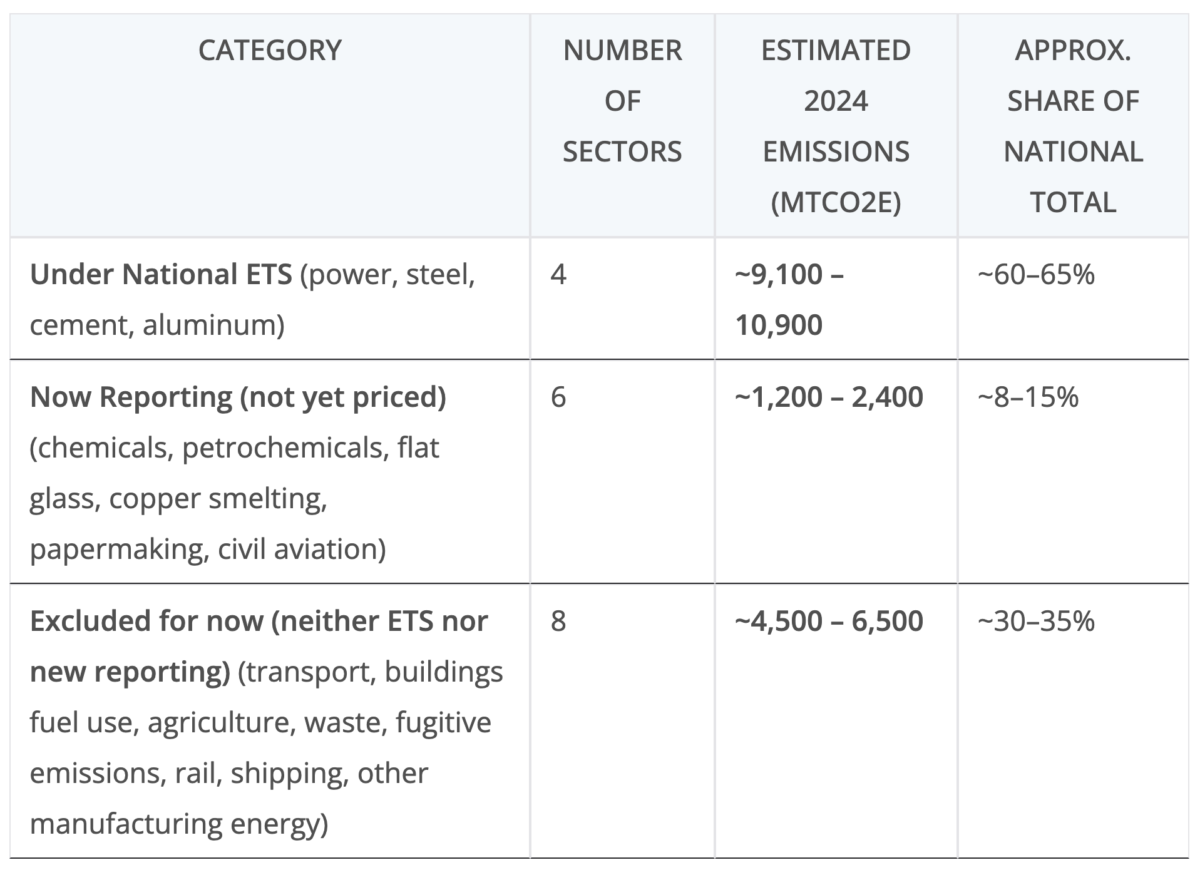The width and height of the screenshot is (1200, 875).
Task: Click the ~60–65% share value
Action: 1036,274
